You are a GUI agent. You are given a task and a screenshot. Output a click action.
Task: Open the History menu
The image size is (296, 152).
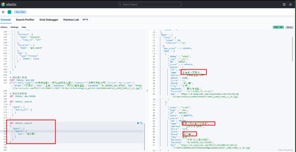click(4, 27)
